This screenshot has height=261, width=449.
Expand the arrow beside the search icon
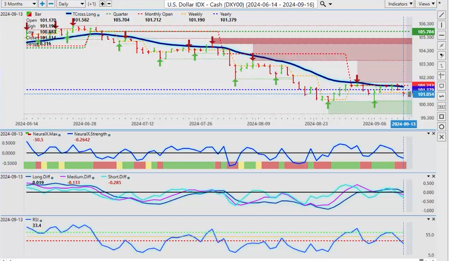click(x=331, y=4)
